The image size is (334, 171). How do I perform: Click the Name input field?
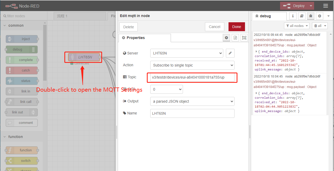point(192,113)
